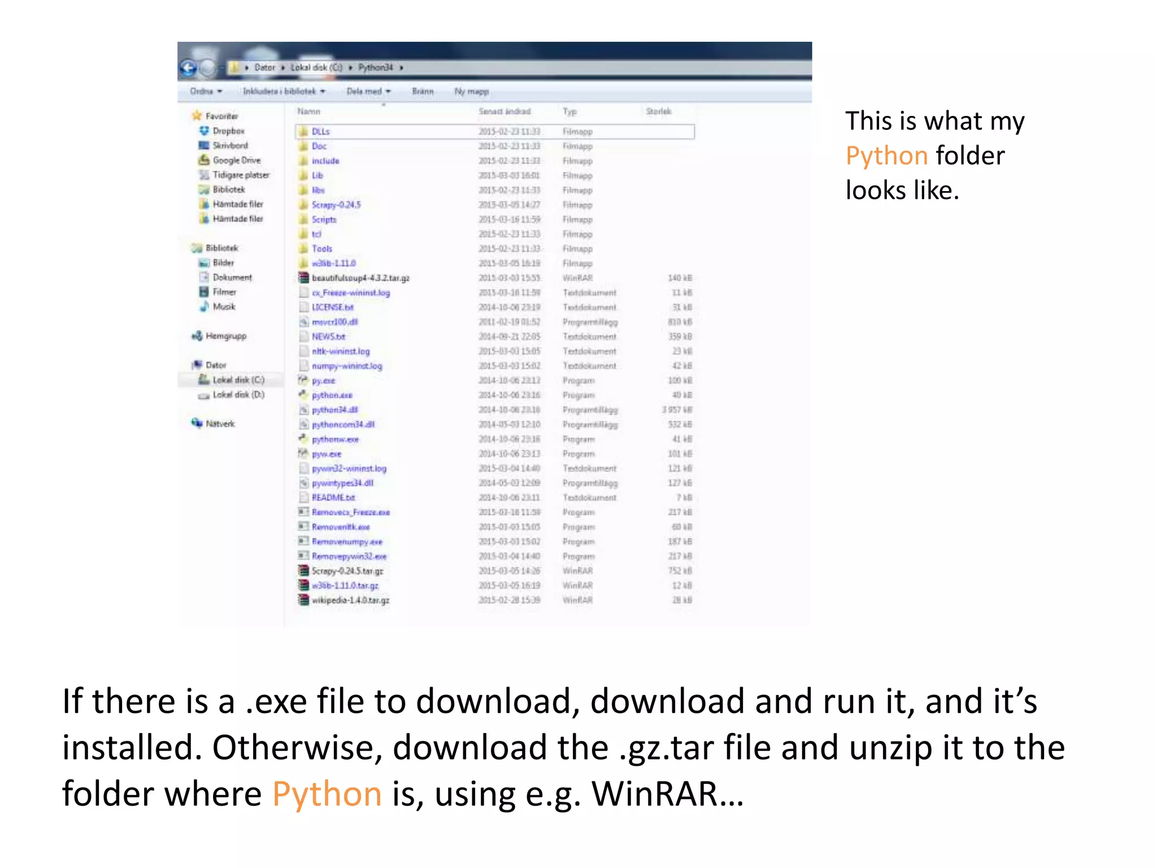Open Musik library in sidebar
This screenshot has width=1157, height=868.
pyautogui.click(x=217, y=306)
